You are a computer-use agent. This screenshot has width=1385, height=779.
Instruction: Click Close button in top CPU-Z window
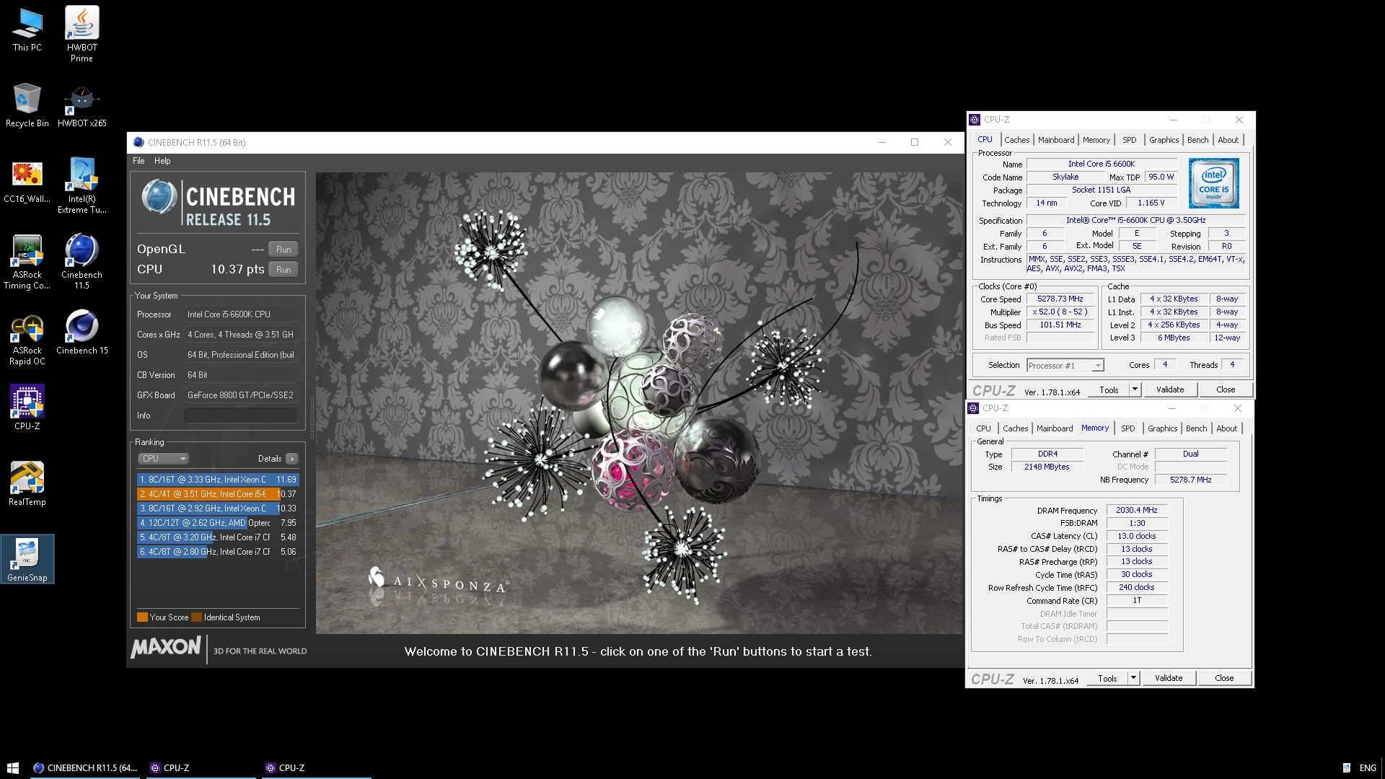pos(1225,389)
